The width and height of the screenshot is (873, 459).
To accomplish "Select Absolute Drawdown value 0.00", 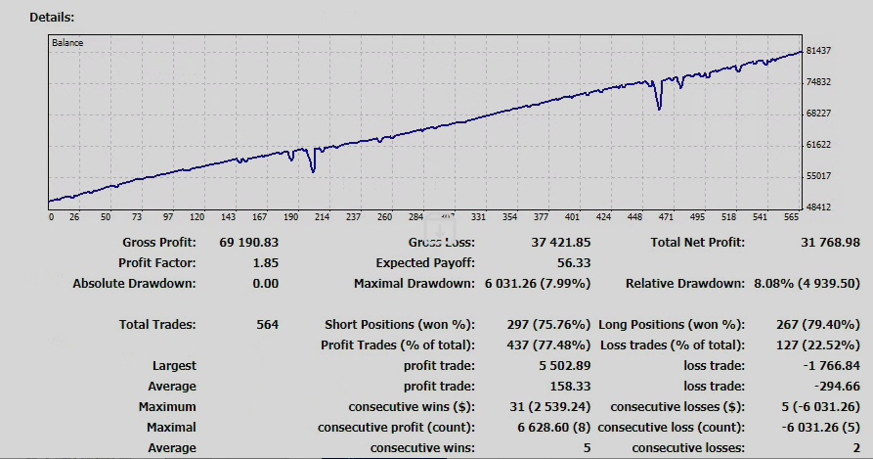I will tap(266, 284).
